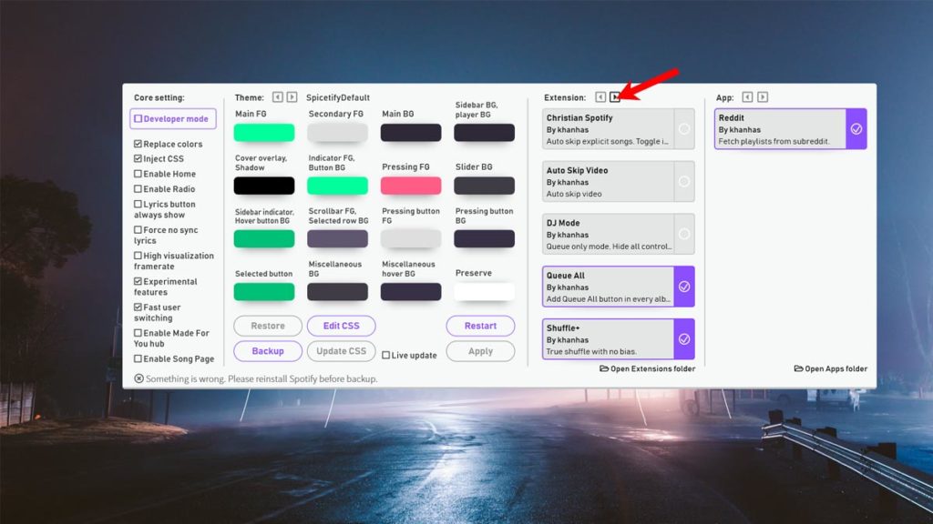Screen dimensions: 933x524
Task: Open the Apps folder
Action: click(831, 369)
